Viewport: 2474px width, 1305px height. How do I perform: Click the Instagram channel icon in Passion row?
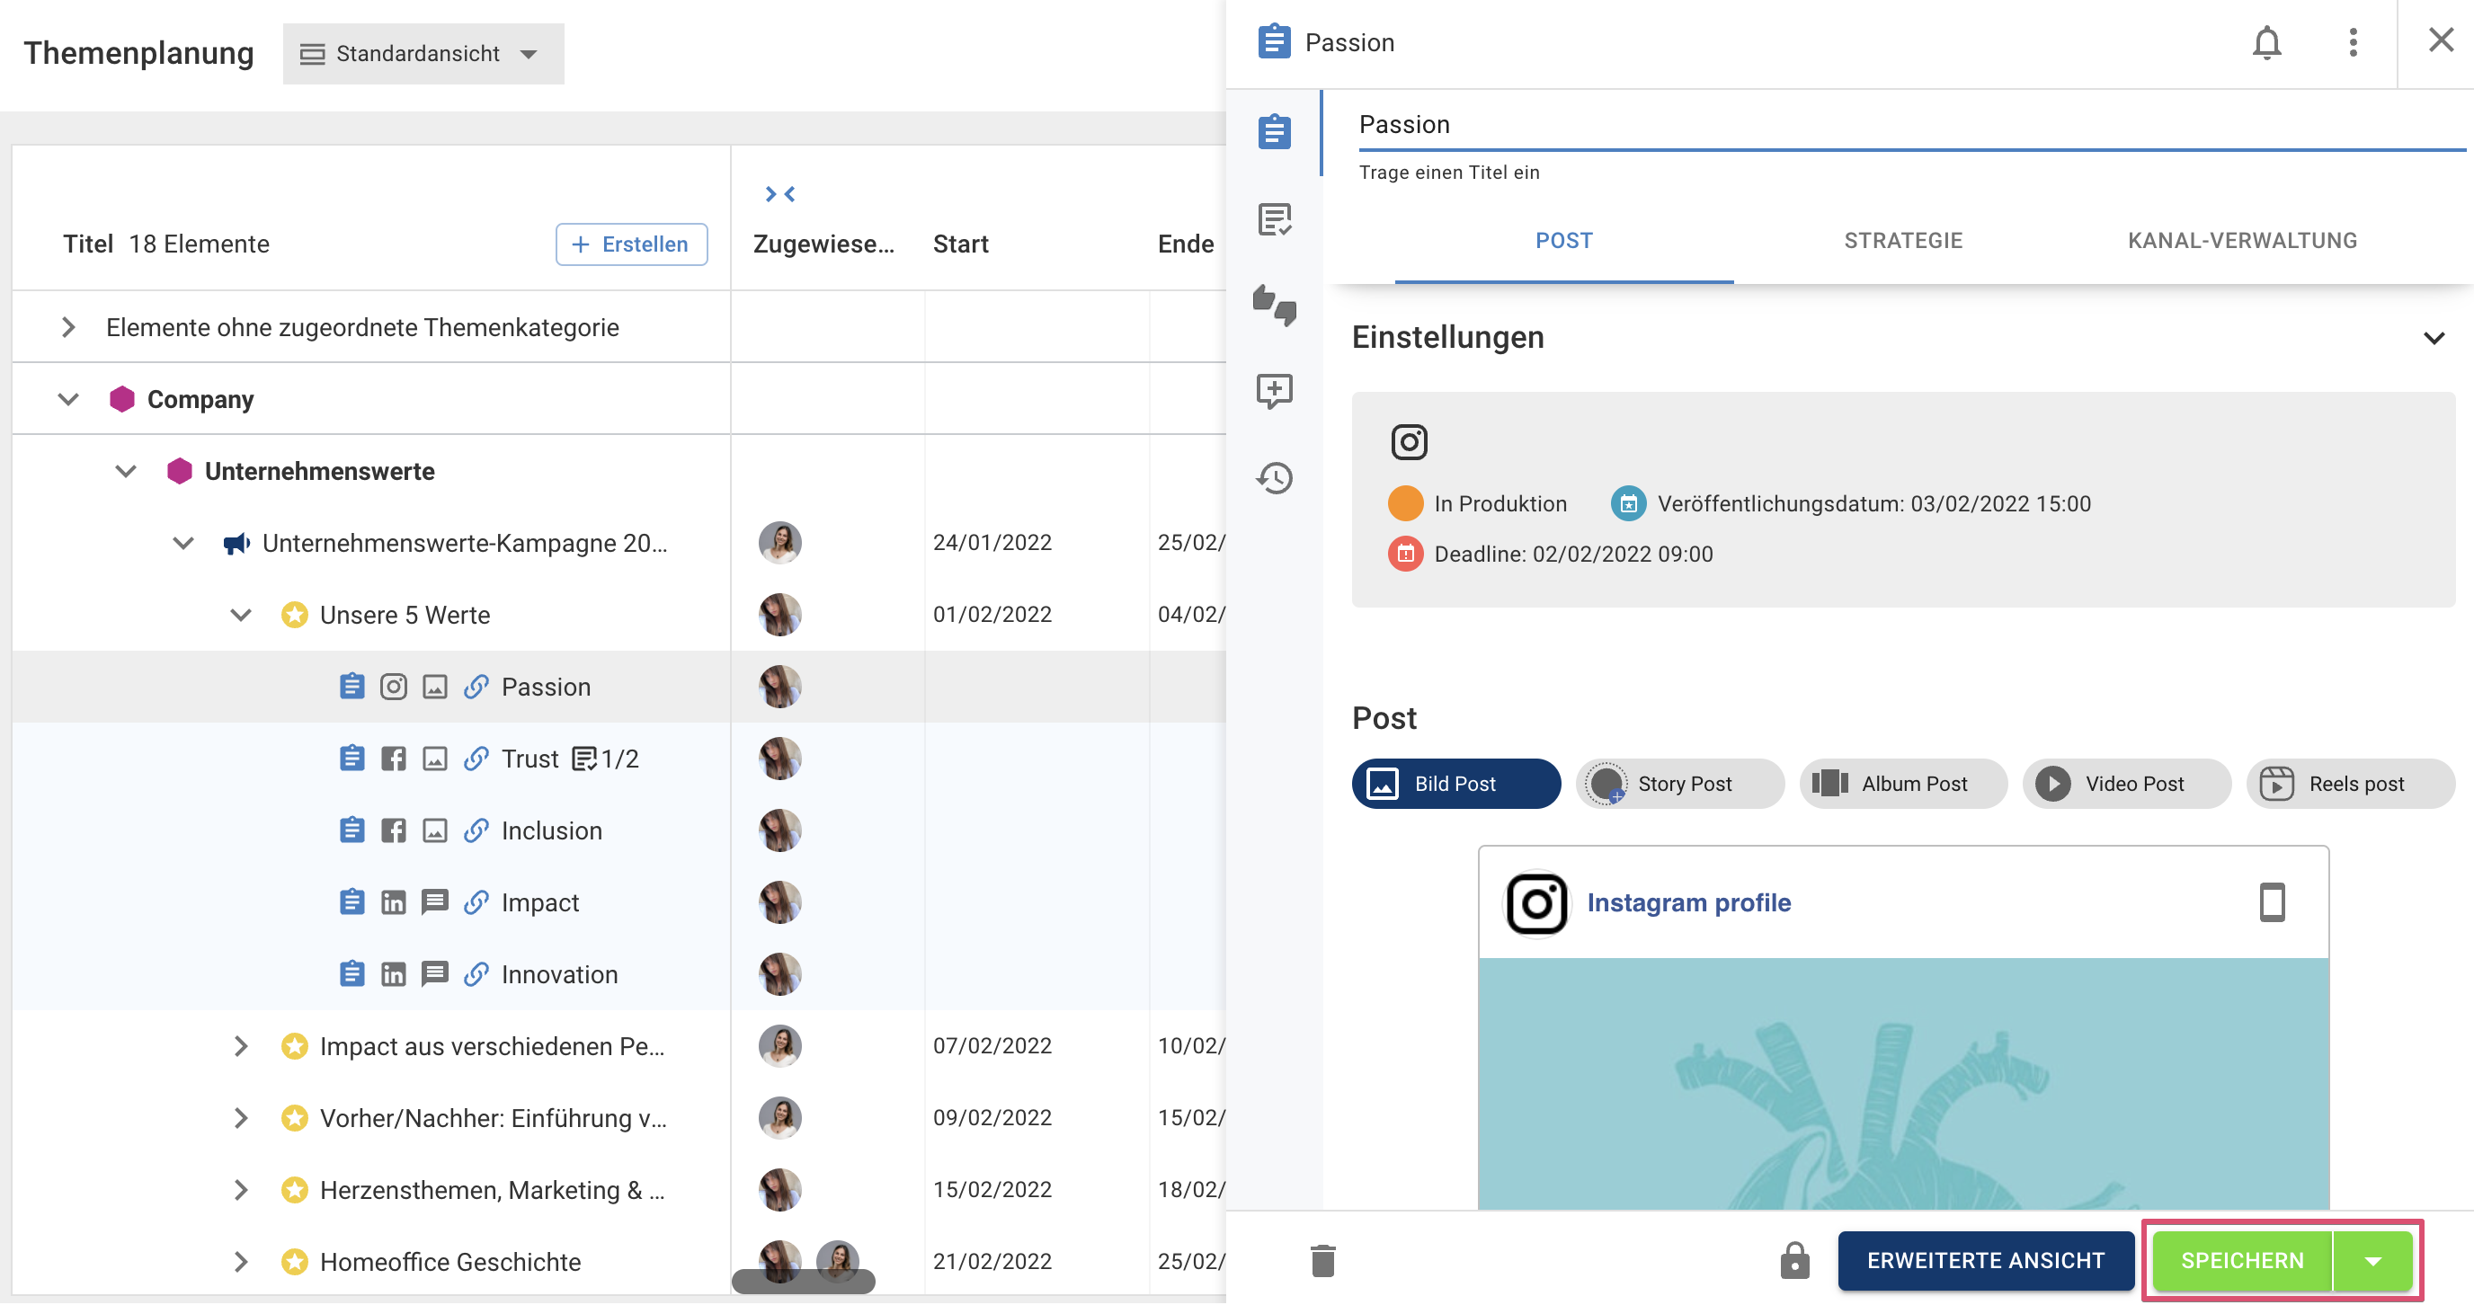[393, 687]
